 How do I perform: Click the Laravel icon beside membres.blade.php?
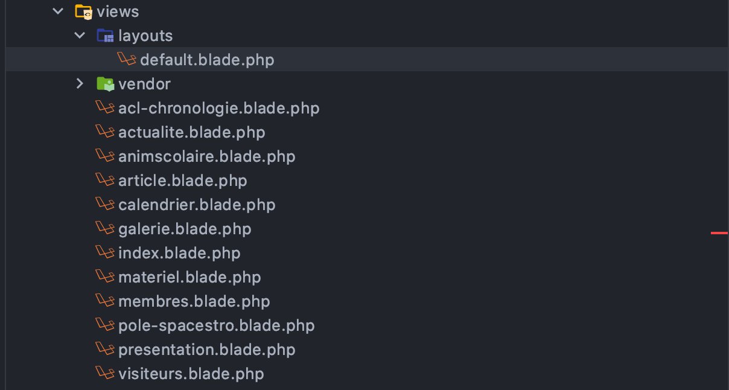105,301
